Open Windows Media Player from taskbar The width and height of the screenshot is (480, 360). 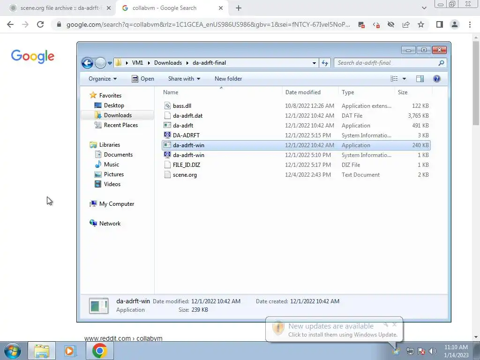(x=70, y=351)
